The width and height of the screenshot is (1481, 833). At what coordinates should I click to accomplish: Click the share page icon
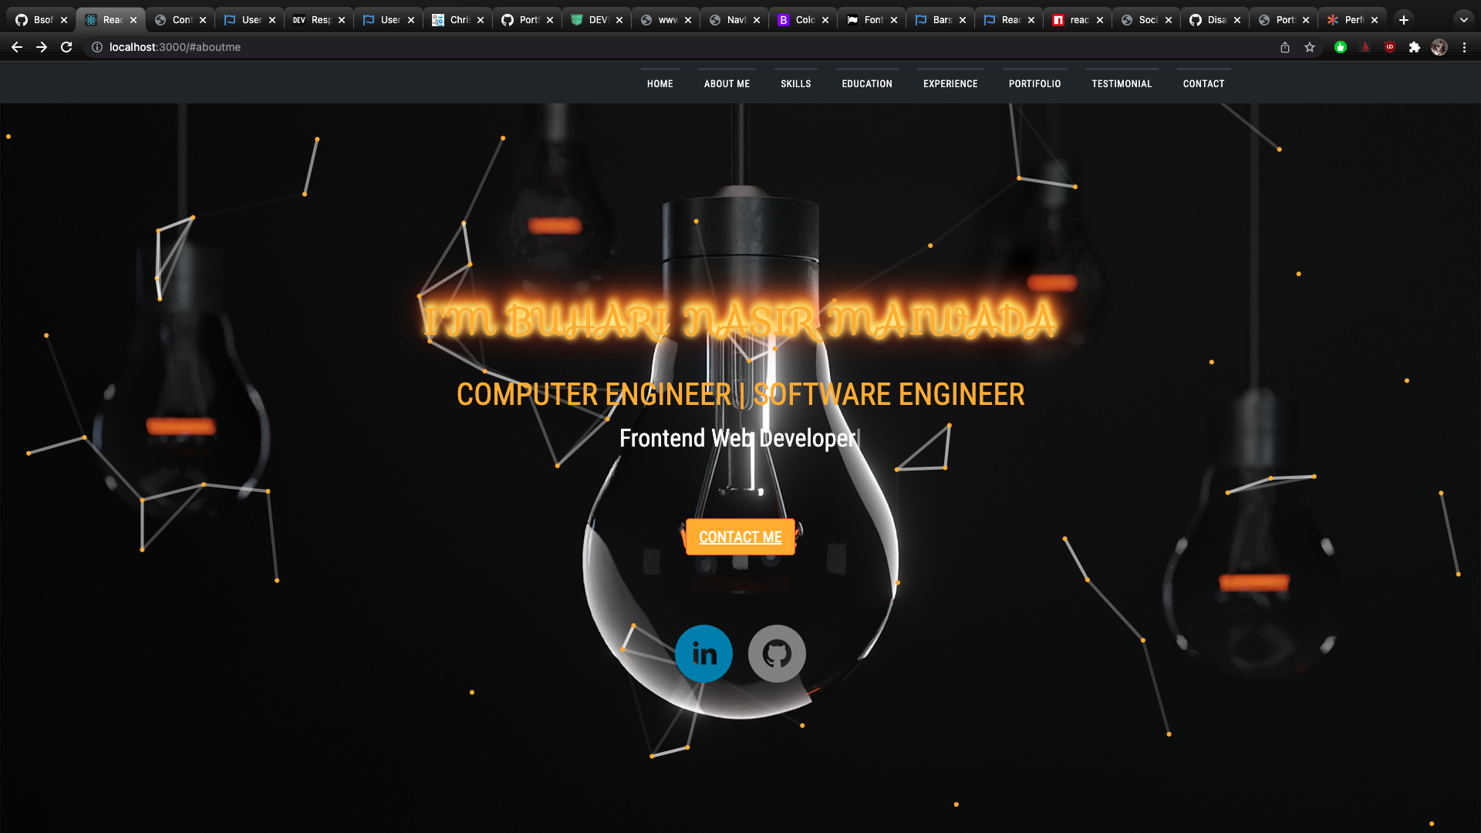point(1285,47)
